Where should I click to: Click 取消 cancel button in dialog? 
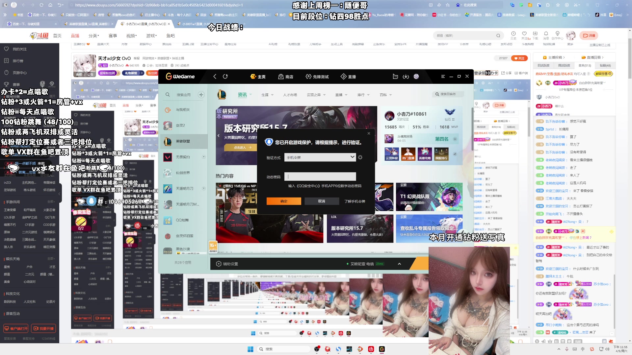[322, 201]
